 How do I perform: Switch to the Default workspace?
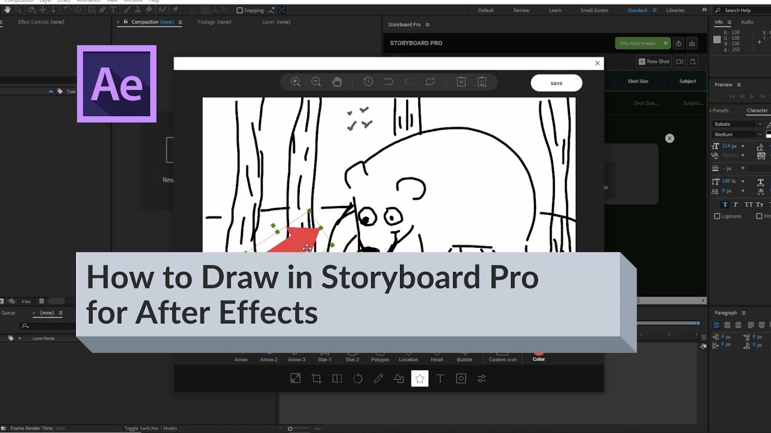[486, 10]
